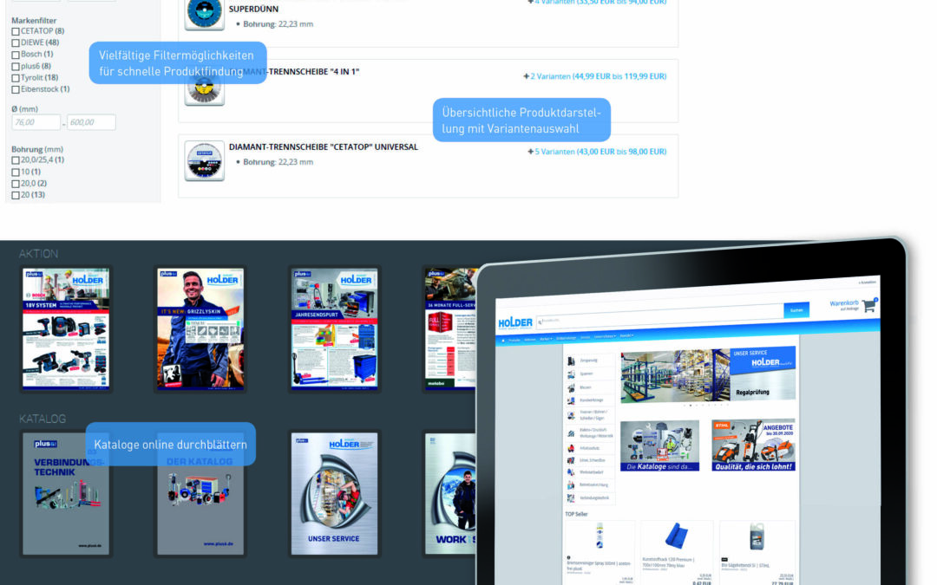Viewport: 937px width, 585px height.
Task: Open the WORK catalog cover
Action: click(x=450, y=494)
